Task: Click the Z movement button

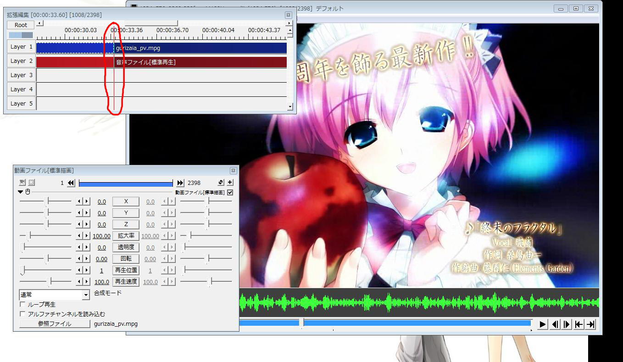Action: (126, 224)
